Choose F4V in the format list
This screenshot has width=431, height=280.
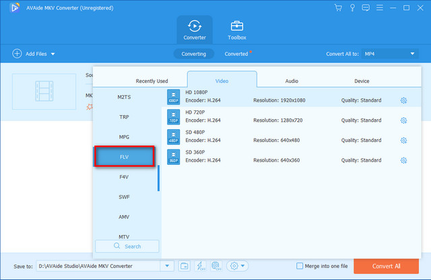(x=124, y=177)
